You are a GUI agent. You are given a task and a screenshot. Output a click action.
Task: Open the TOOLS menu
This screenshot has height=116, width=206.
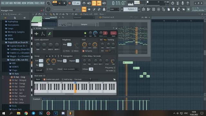coord(37,3)
